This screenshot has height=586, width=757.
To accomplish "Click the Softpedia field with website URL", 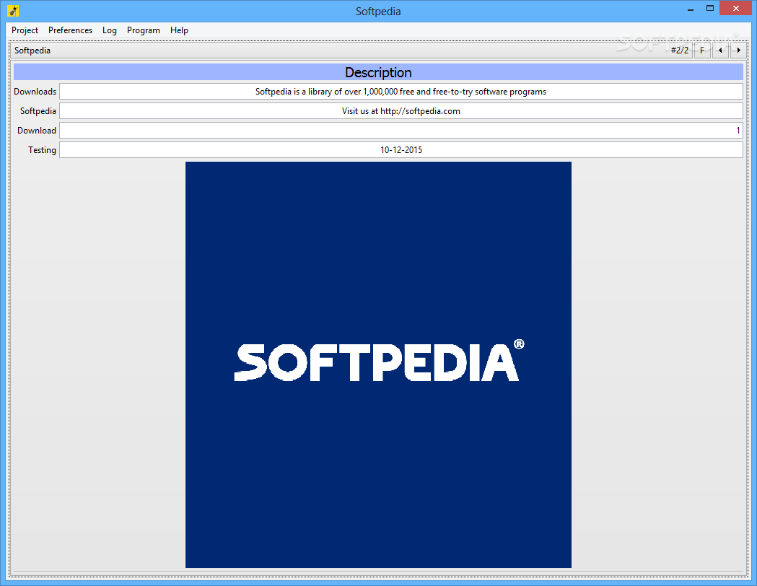I will [401, 110].
